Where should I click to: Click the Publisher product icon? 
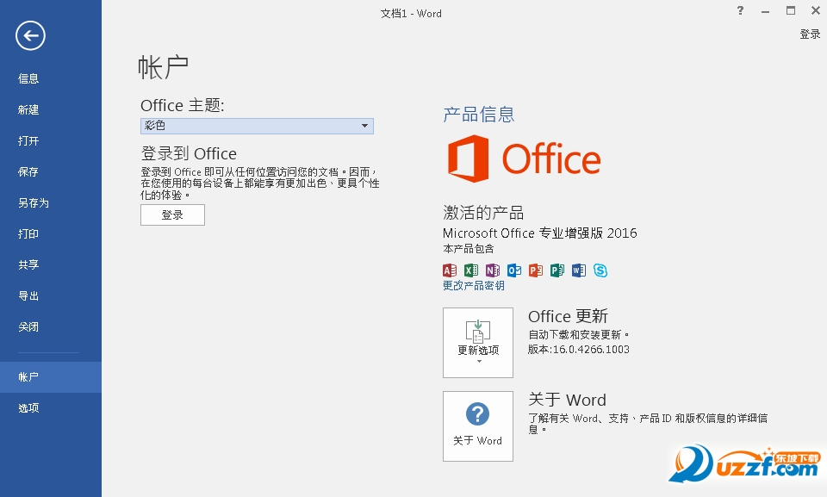point(557,270)
